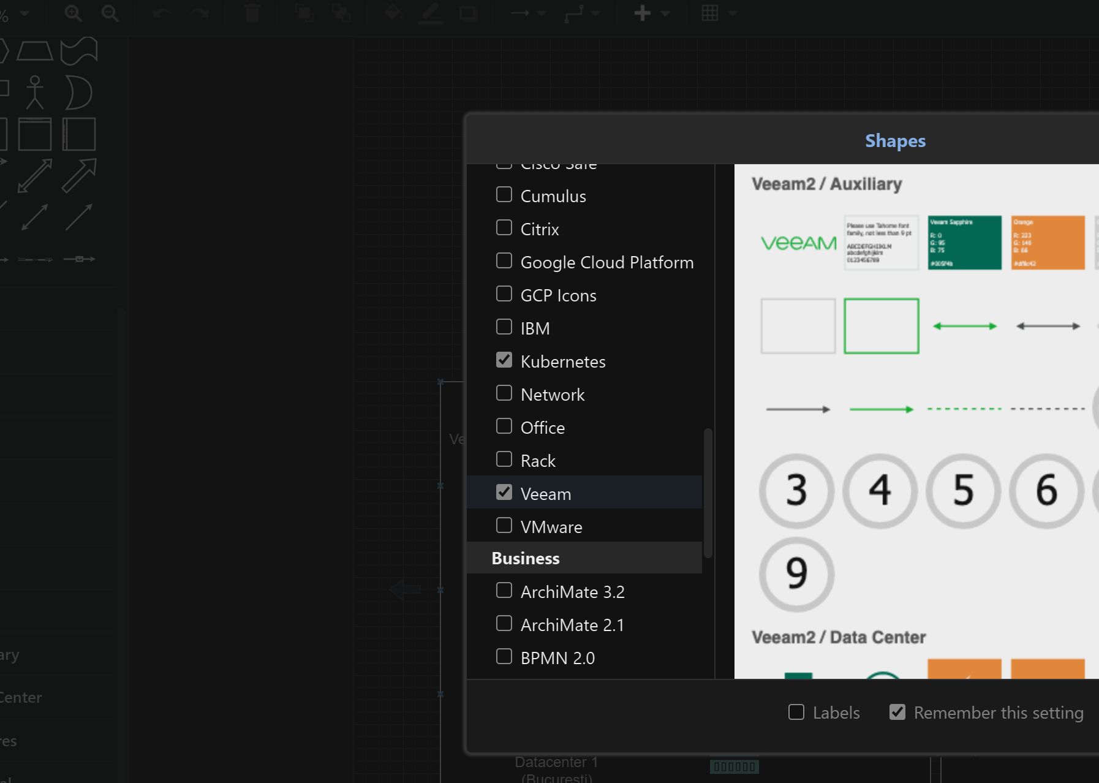
Task: Enable the Citrix shape library
Action: [x=504, y=228]
